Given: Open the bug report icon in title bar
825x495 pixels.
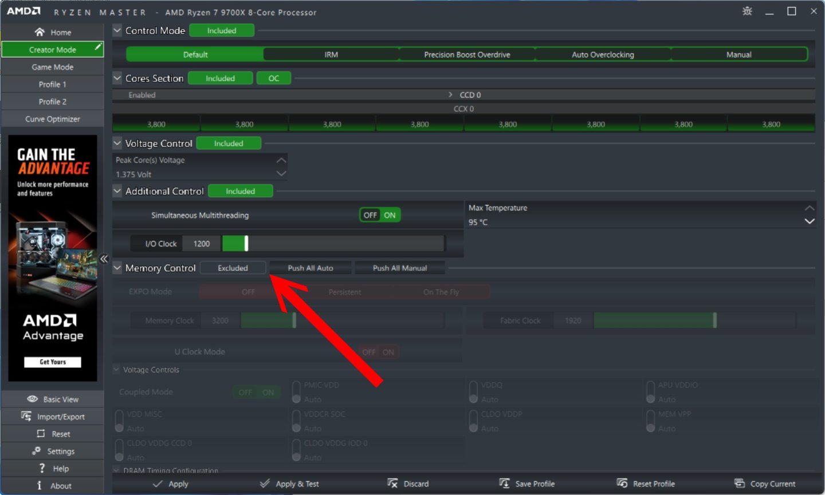Looking at the screenshot, I should pyautogui.click(x=747, y=11).
